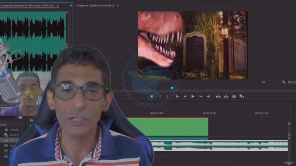Select the Source tab 'Sequência aninhada 02: dino 4.wav'

point(27,6)
